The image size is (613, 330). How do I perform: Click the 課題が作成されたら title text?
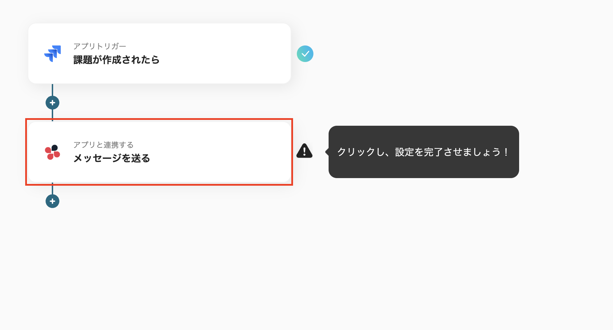point(116,60)
